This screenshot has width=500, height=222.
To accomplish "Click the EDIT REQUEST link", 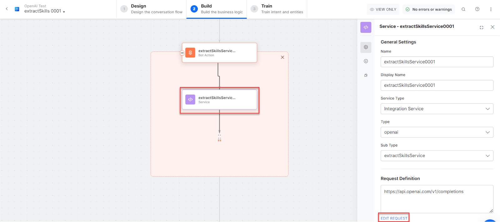I will coord(394,218).
